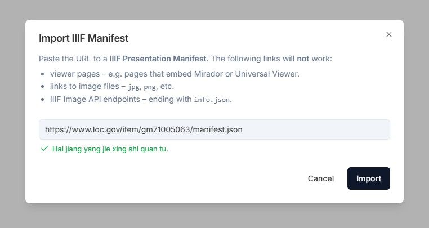Import the validated manifest

[x=369, y=178]
